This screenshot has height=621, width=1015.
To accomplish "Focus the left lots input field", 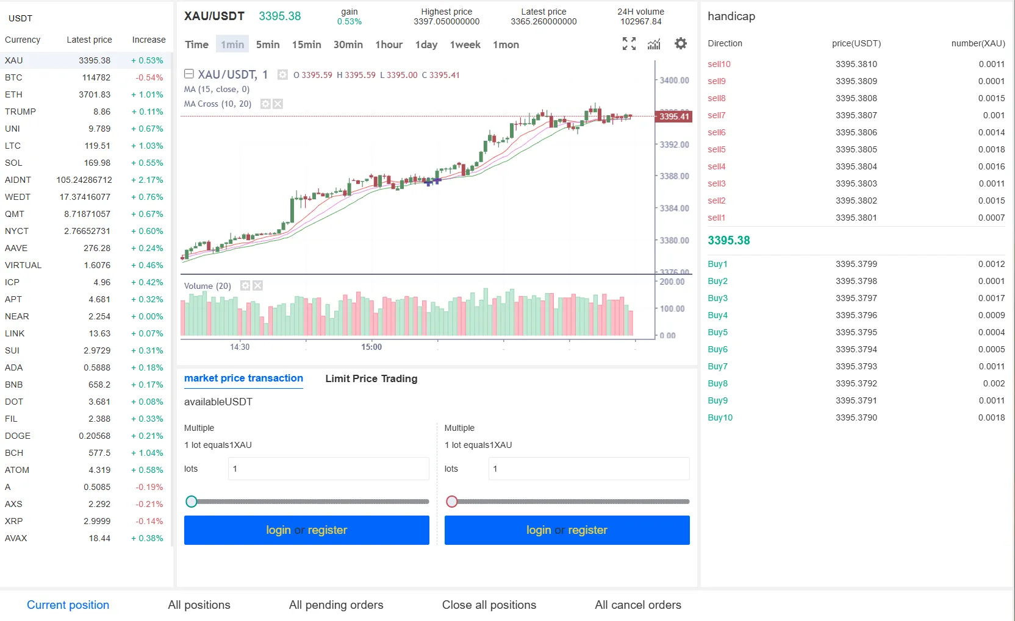I will [328, 469].
